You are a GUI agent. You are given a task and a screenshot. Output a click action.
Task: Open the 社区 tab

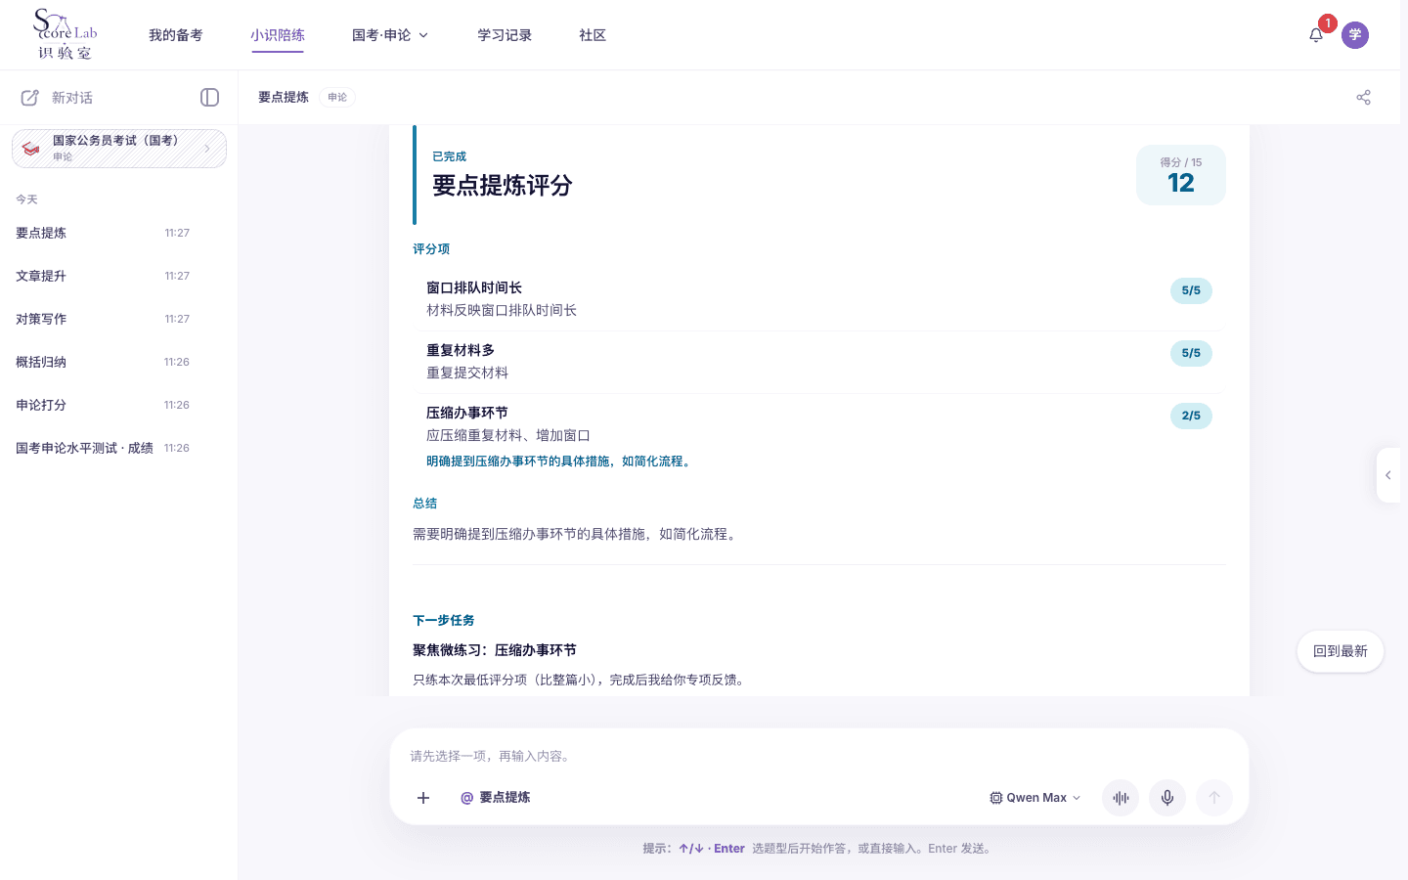[x=593, y=35]
